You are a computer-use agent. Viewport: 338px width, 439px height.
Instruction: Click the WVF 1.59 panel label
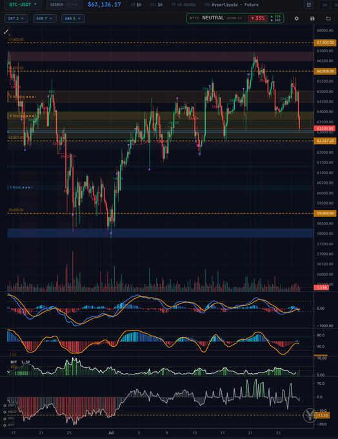(x=20, y=362)
